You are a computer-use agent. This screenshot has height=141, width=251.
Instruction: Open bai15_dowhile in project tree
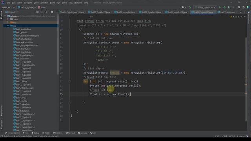coord(23,104)
